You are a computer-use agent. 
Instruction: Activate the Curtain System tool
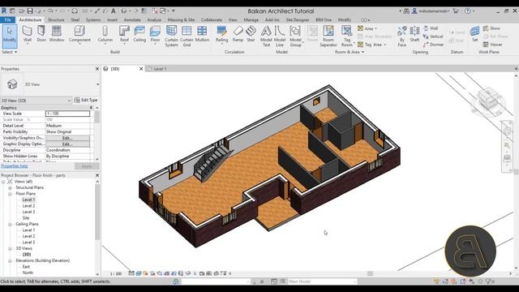(171, 36)
